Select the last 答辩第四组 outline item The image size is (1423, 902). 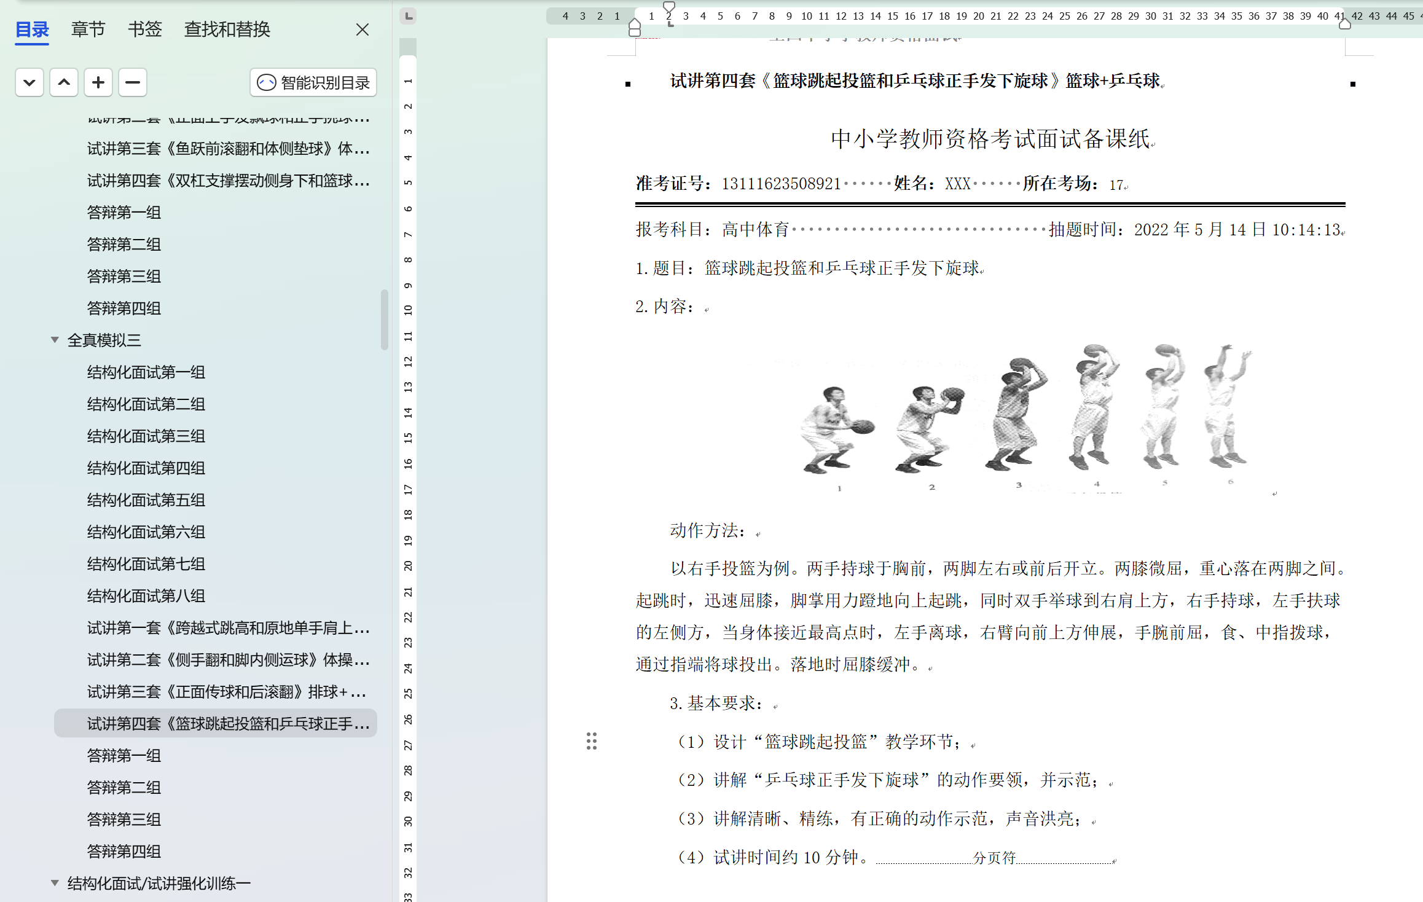pyautogui.click(x=124, y=852)
